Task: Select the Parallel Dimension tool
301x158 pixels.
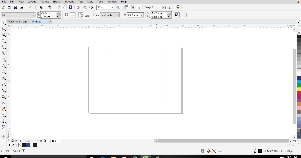Action: pyautogui.click(x=3, y=84)
